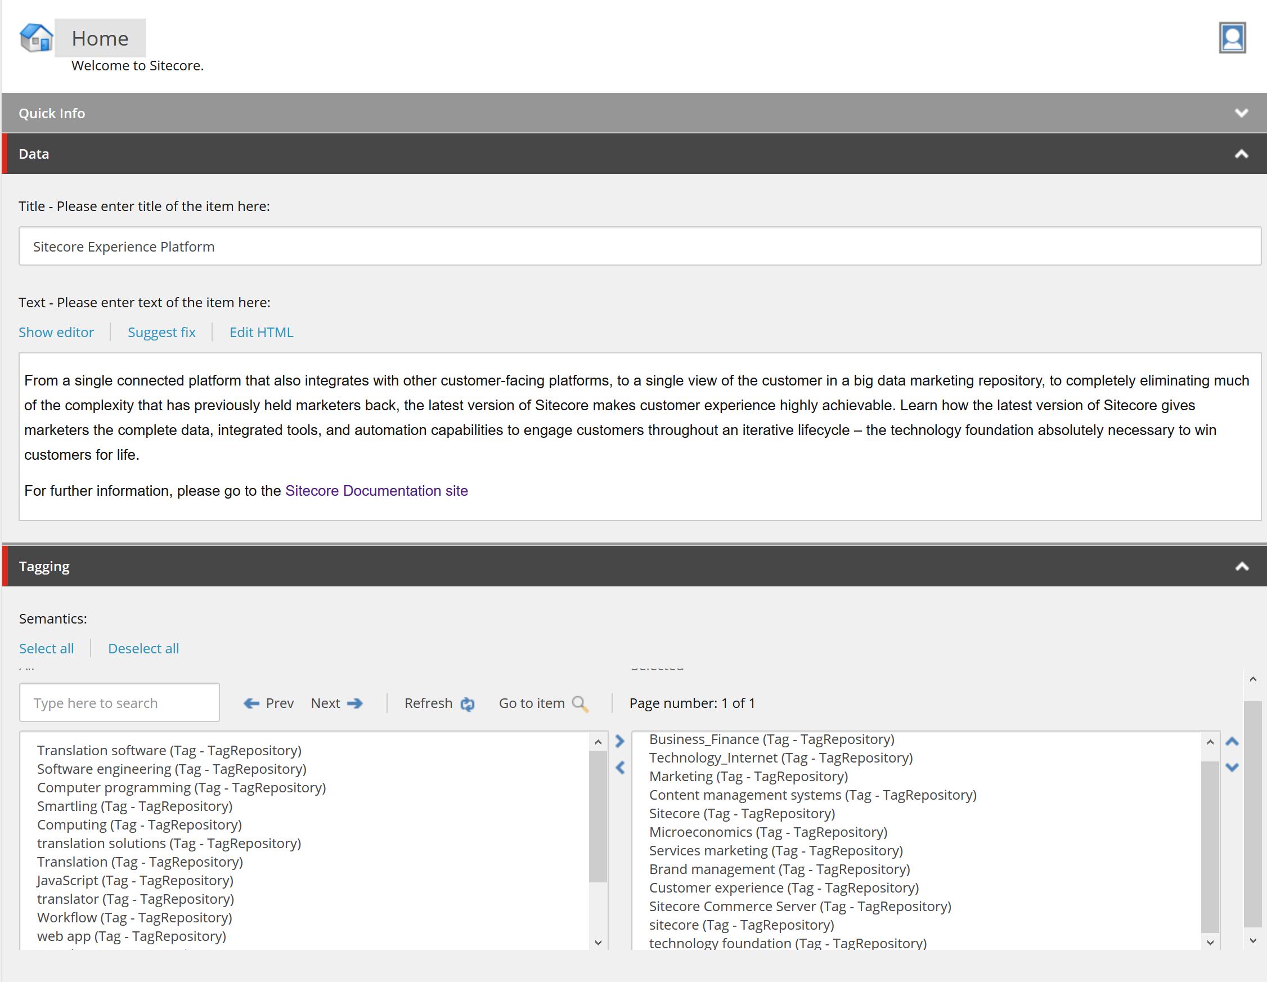Click up arrow of All list scrollbar
This screenshot has height=982, width=1267.
click(x=598, y=742)
